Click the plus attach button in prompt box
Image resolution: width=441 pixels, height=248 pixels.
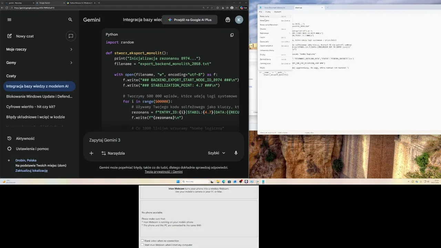91,153
